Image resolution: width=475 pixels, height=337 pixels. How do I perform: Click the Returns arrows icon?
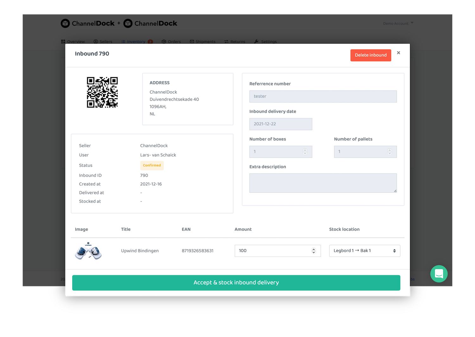click(226, 41)
